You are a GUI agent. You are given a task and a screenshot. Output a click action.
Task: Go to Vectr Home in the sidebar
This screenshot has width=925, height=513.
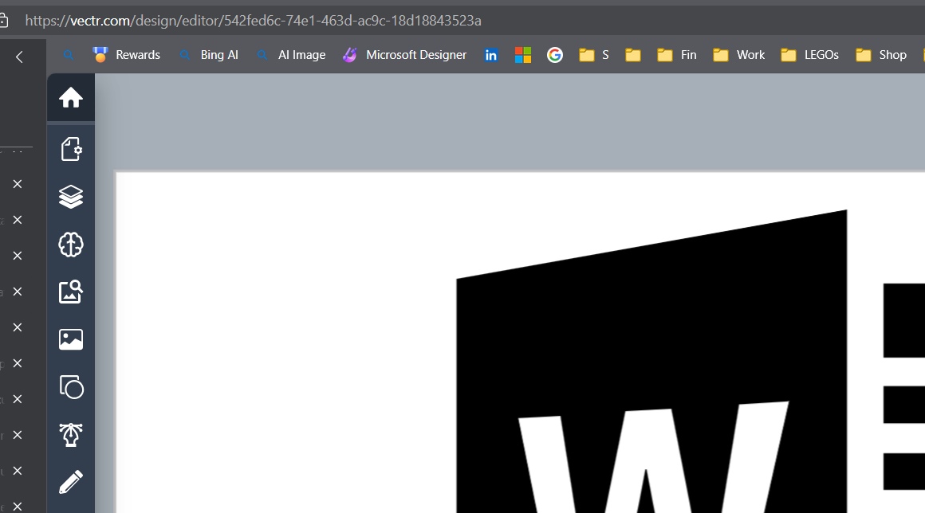coord(71,98)
